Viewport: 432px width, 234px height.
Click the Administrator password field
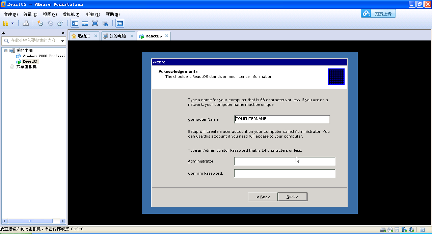pyautogui.click(x=285, y=161)
